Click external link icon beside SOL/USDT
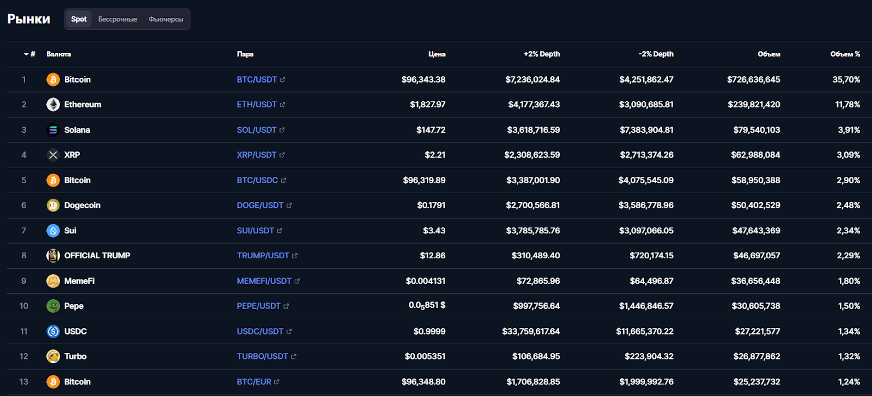 coord(282,130)
